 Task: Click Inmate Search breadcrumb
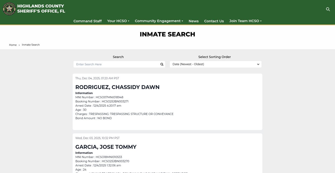31,45
